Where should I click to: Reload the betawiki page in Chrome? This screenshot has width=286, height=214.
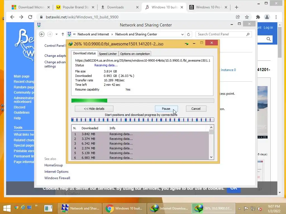30,17
